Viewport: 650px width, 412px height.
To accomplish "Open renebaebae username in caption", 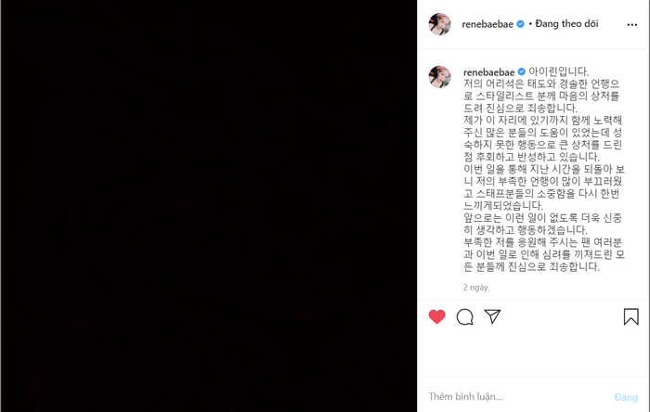I will (488, 72).
